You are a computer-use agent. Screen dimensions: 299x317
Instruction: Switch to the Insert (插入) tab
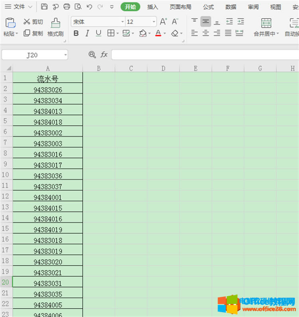click(x=153, y=7)
